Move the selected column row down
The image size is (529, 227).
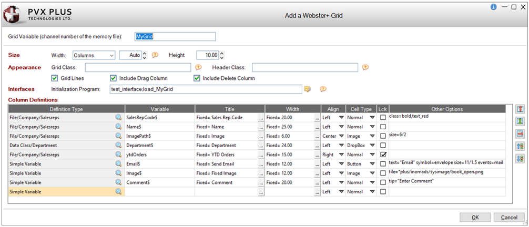520,158
